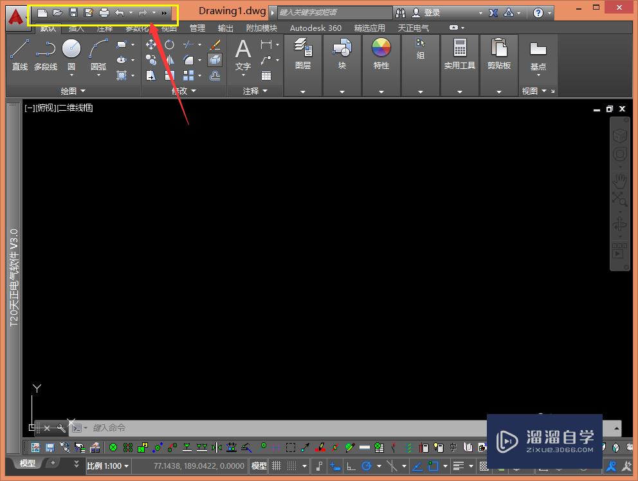Select the Polyline (多段线) tool

point(46,55)
